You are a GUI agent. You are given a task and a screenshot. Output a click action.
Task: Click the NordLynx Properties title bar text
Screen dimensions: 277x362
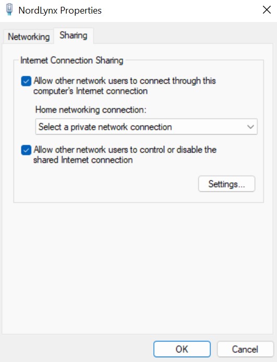click(x=60, y=10)
